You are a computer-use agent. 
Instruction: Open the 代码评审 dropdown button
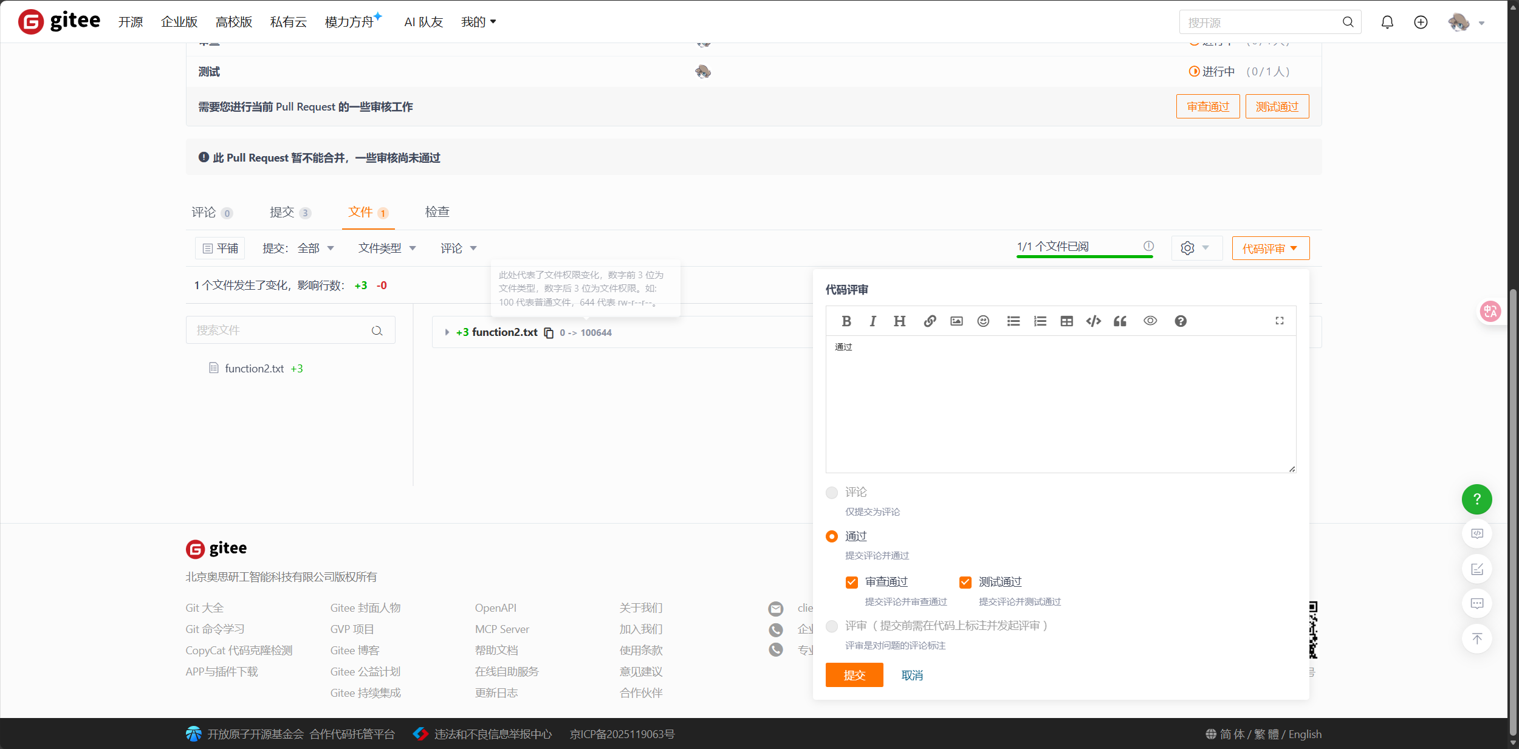point(1270,248)
